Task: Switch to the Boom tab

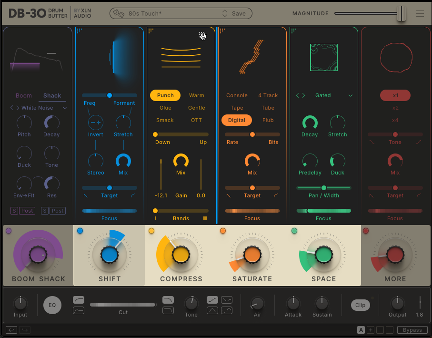Action: 24,96
